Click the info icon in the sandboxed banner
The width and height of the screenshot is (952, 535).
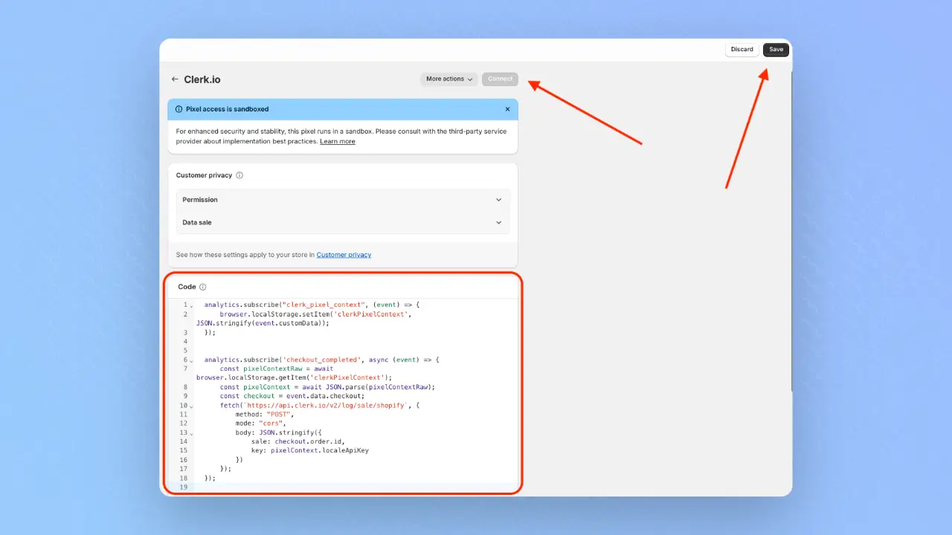pos(178,109)
